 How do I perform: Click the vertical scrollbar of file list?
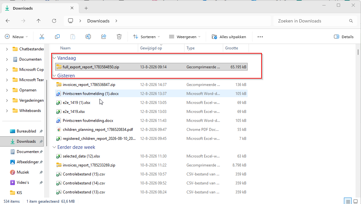pos(358,52)
